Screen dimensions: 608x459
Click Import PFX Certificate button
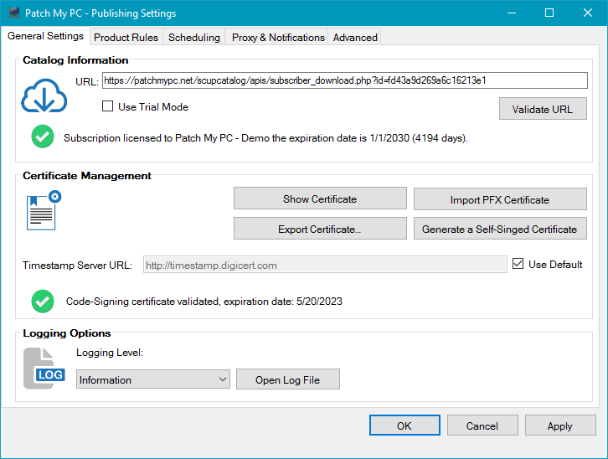tap(500, 199)
